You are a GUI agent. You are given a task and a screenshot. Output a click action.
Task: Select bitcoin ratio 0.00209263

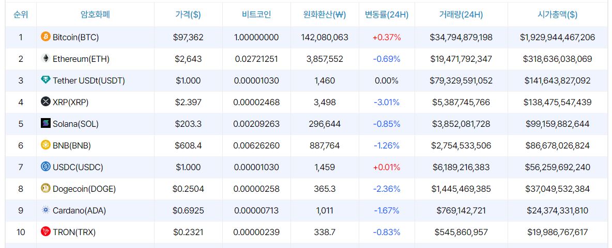(256, 124)
